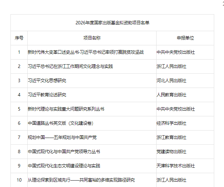Select the title '2026年度国家出版基金拟资助项目名单'
The height and width of the screenshot is (187, 224).
[112, 23]
